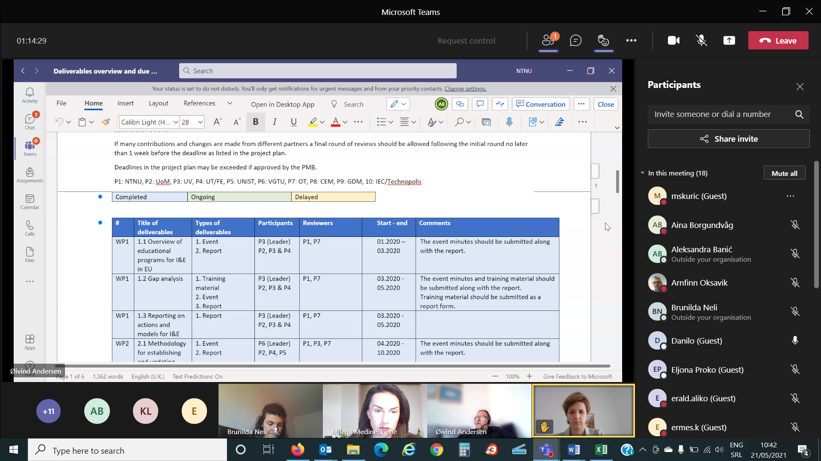Apply the red font color button

tap(336, 122)
